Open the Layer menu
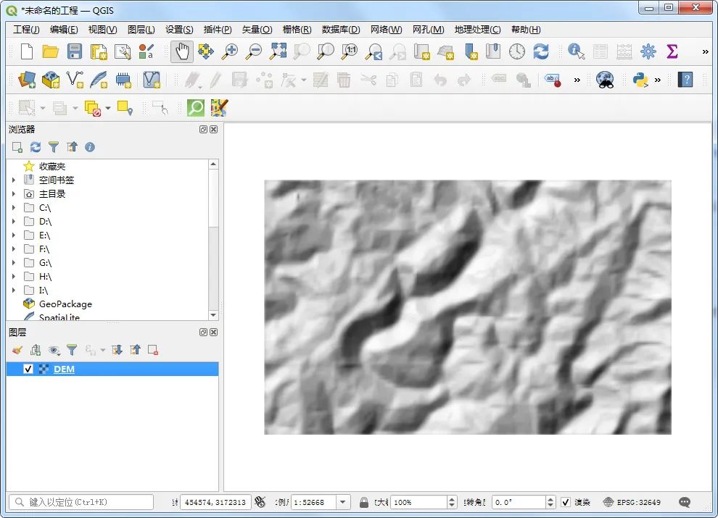Screen dimensions: 718x518 click(x=141, y=29)
